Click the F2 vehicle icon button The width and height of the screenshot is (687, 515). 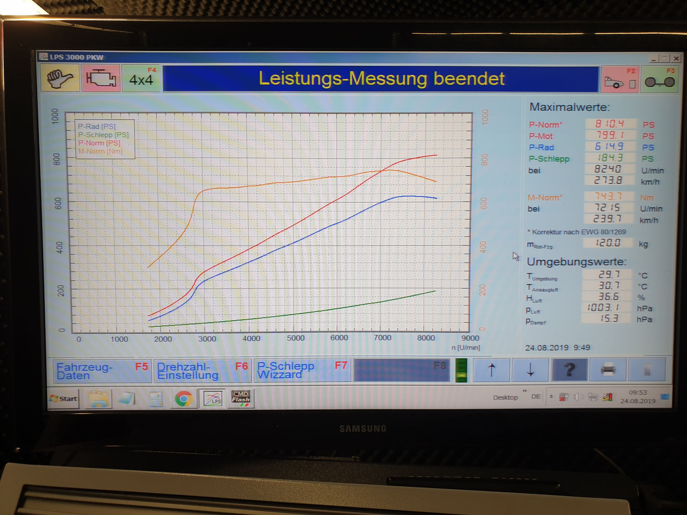click(x=620, y=80)
